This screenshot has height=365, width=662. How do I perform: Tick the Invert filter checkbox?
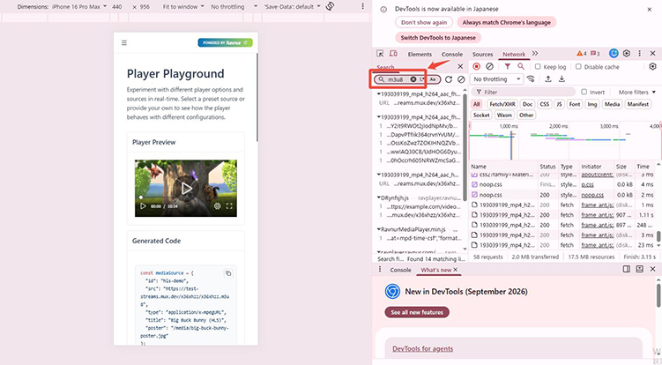(584, 92)
